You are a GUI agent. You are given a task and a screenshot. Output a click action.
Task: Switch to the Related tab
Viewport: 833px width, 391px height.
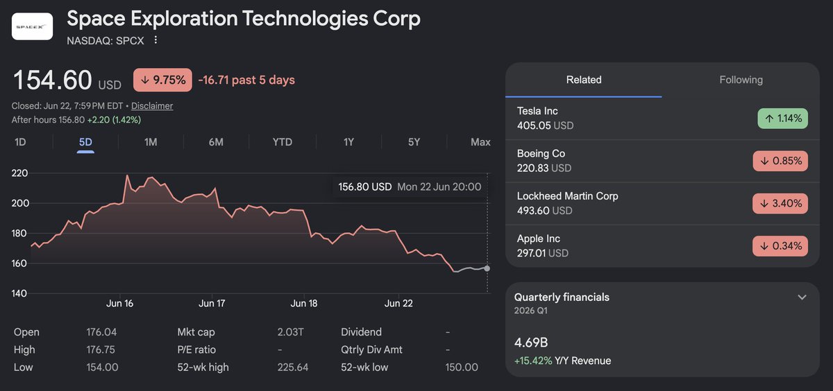584,80
